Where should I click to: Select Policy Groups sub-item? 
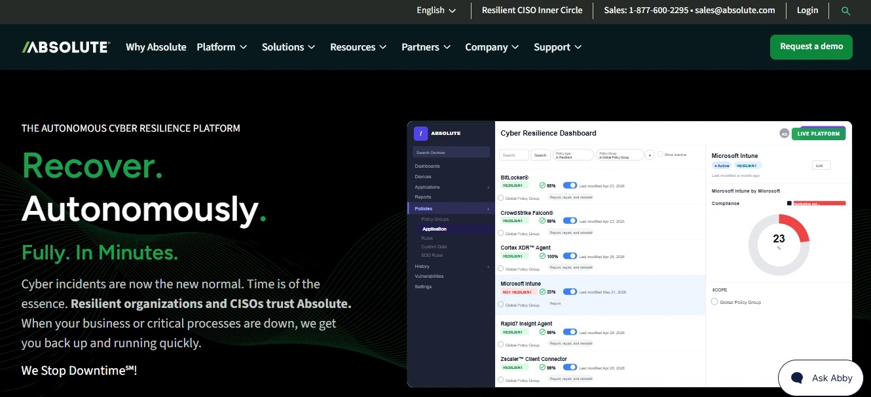click(435, 219)
